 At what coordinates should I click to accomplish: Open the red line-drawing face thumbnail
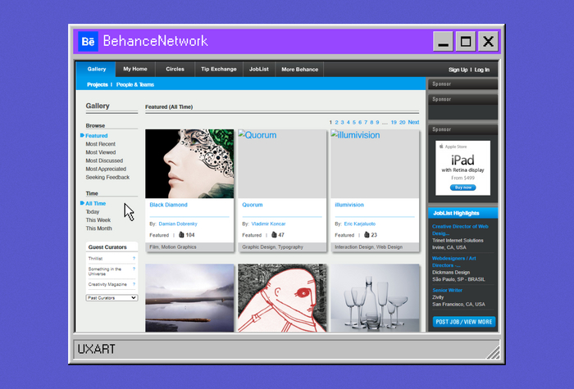282,298
